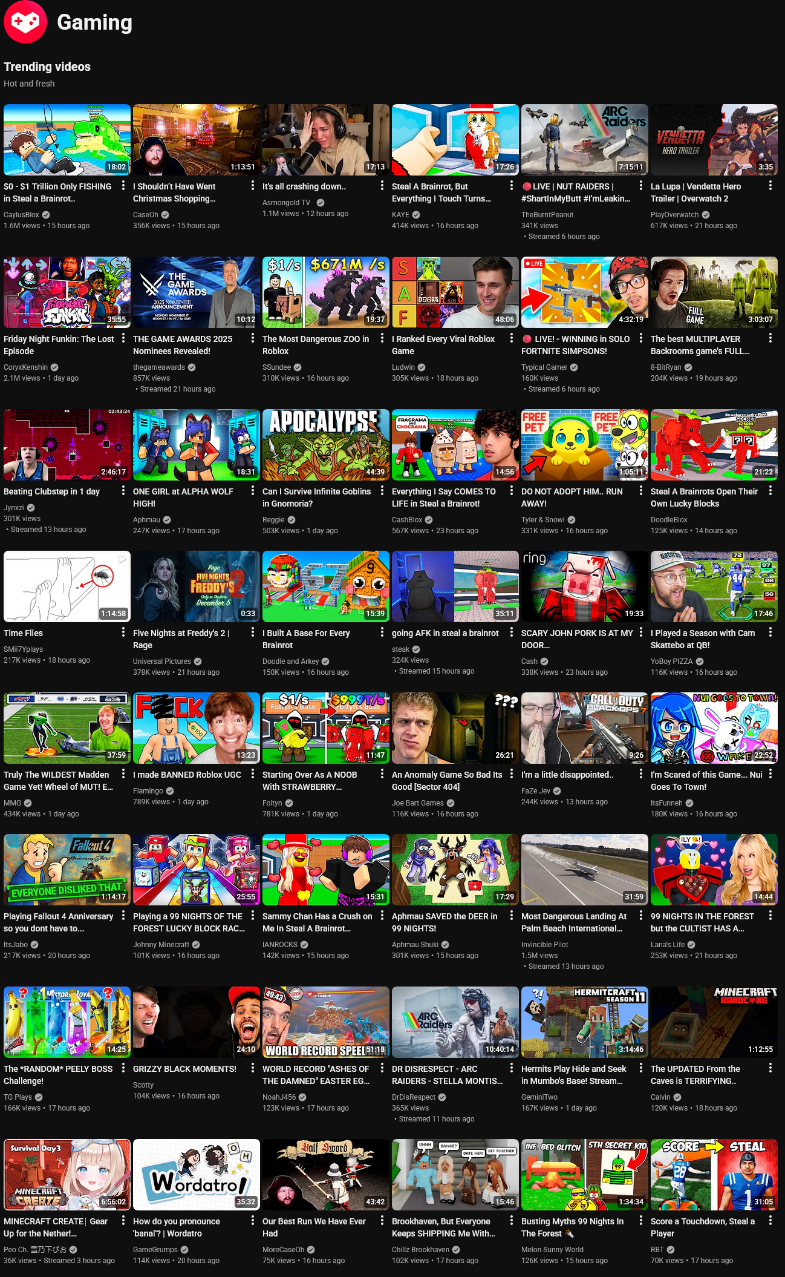The width and height of the screenshot is (785, 1277).
Task: Open more options for 'The Most Dangerous ZOO in Roblox'
Action: [x=382, y=338]
